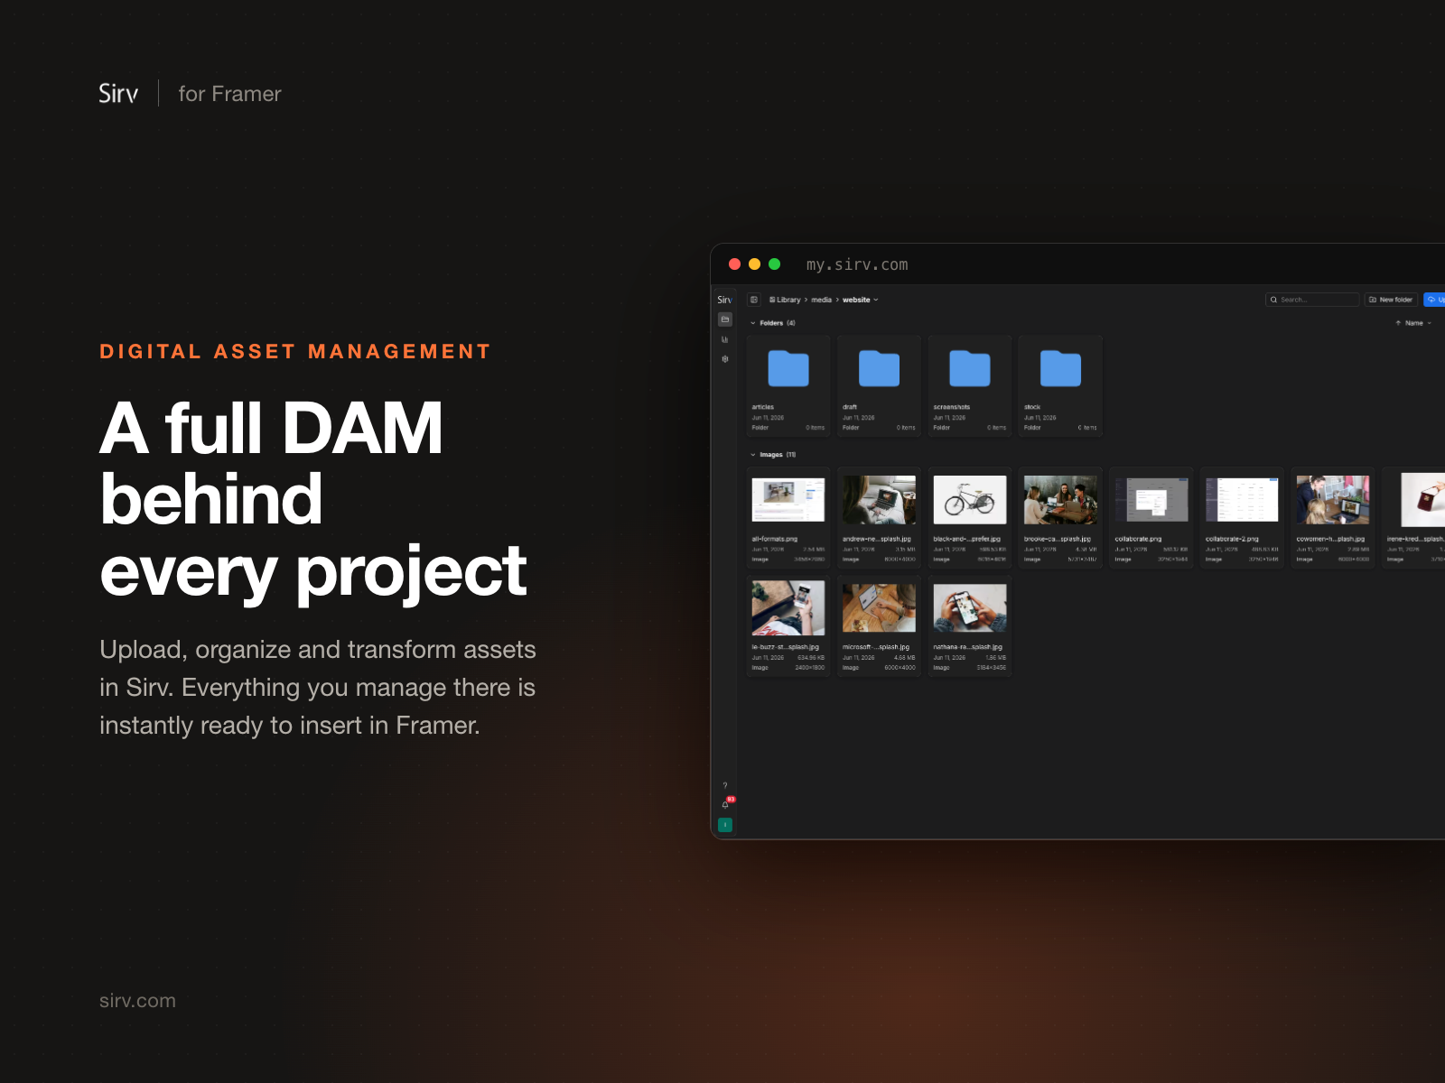Open the file library sidebar icon

pyautogui.click(x=724, y=319)
